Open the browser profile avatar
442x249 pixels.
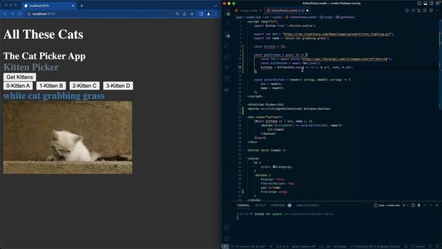pyautogui.click(x=209, y=14)
